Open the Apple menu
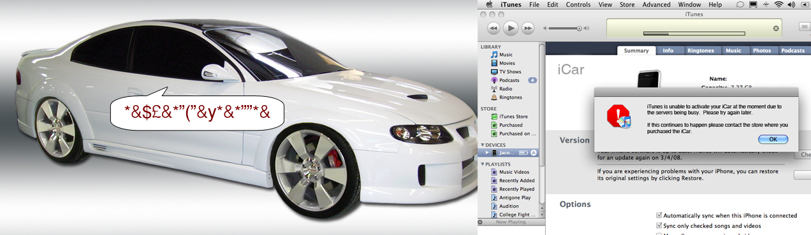 (x=489, y=4)
